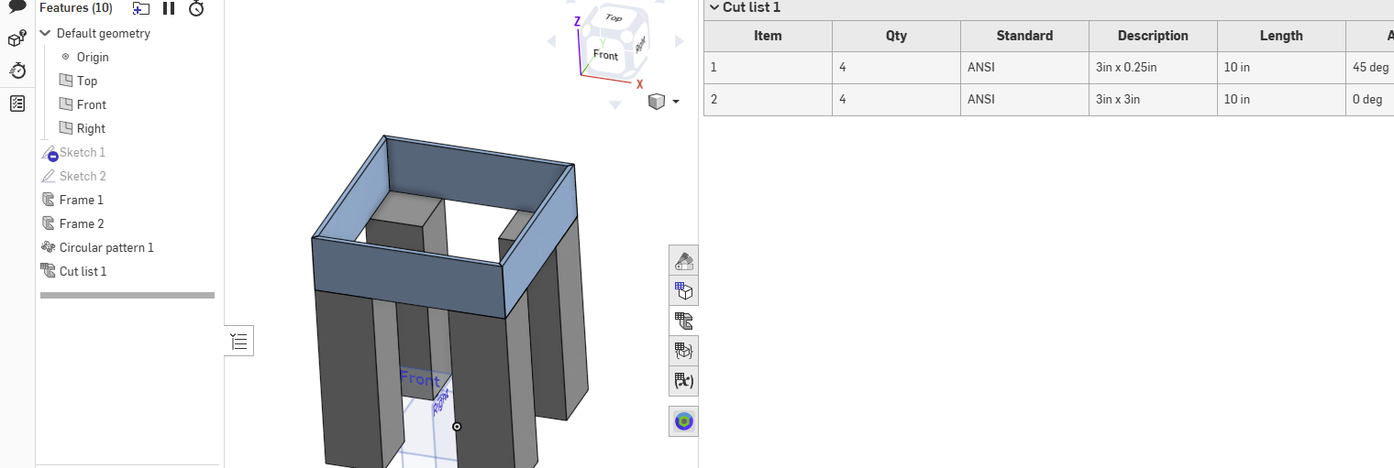Open the appearance panel icon
This screenshot has width=1394, height=468.
(x=684, y=261)
